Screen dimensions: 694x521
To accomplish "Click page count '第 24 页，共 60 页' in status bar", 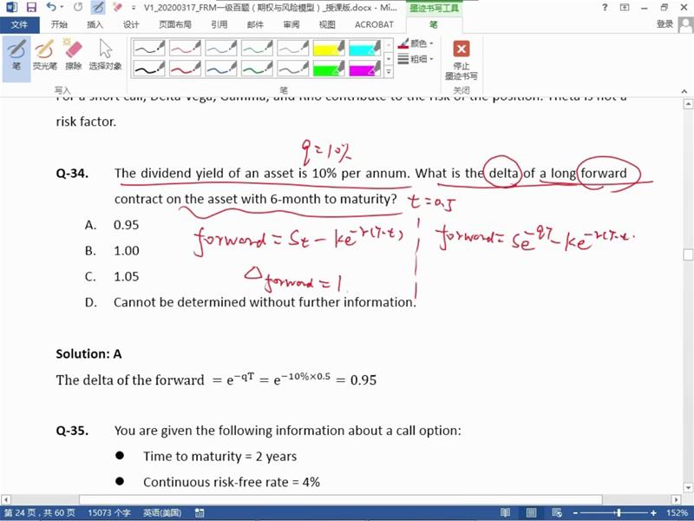I will pyautogui.click(x=40, y=513).
